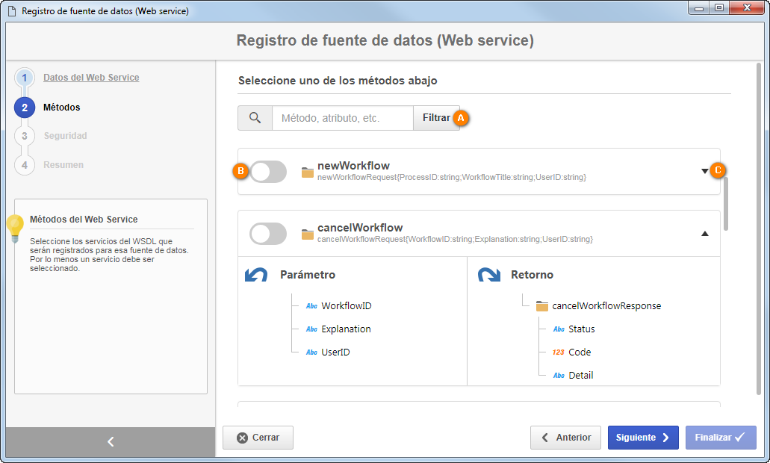Enable the cancelWorkflow method toggle
Image resolution: width=770 pixels, height=463 pixels.
pos(268,234)
